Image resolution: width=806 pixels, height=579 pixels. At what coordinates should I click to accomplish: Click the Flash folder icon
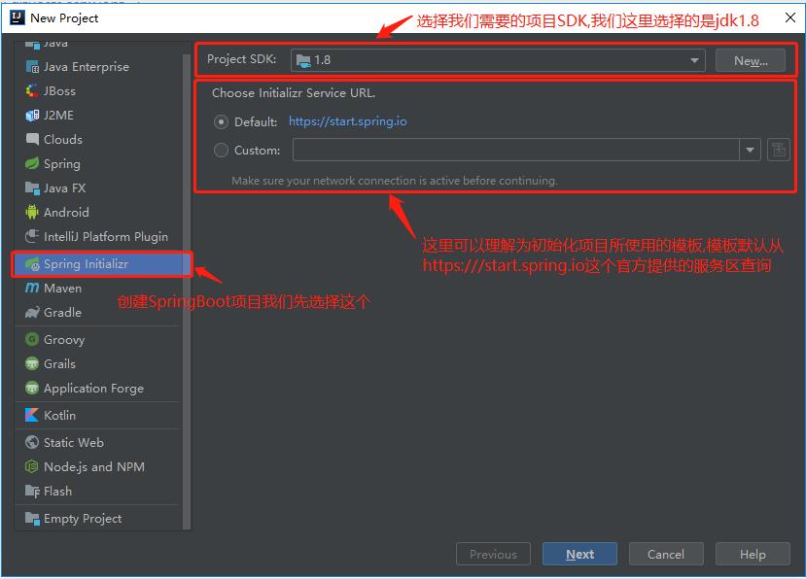click(x=32, y=492)
